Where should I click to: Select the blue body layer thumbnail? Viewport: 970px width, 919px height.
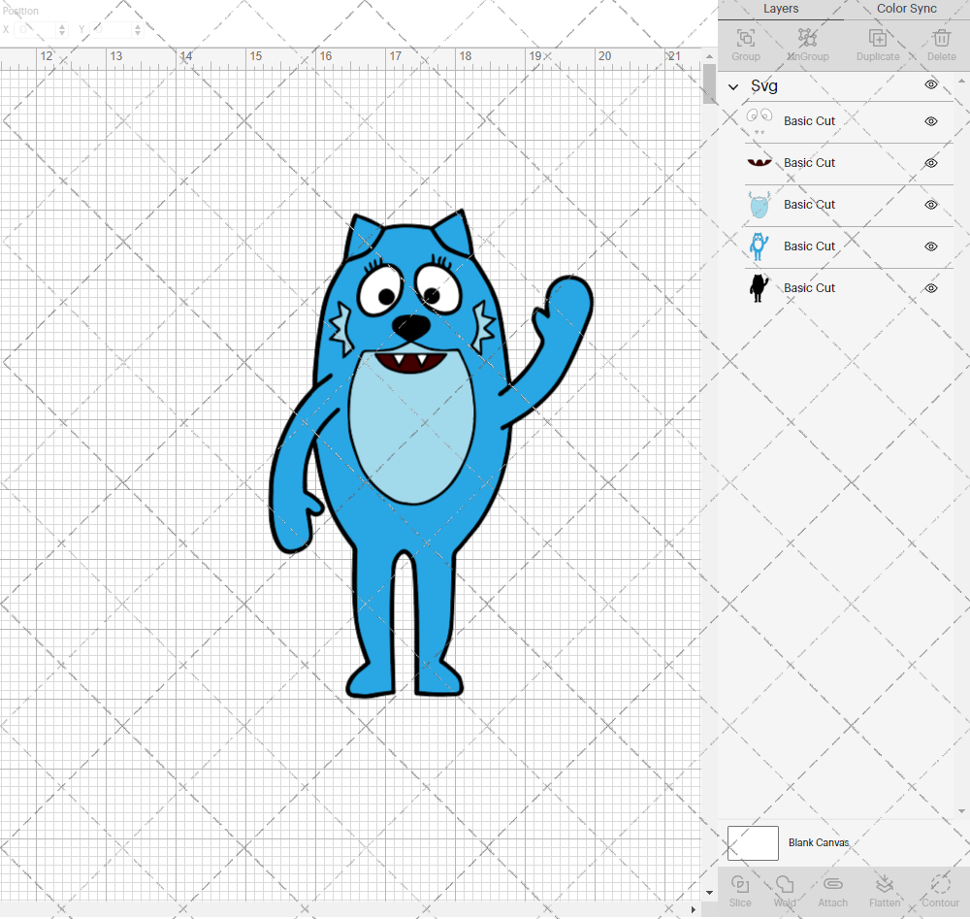point(760,246)
